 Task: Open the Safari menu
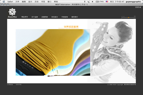pyautogui.click(x=10, y=2)
